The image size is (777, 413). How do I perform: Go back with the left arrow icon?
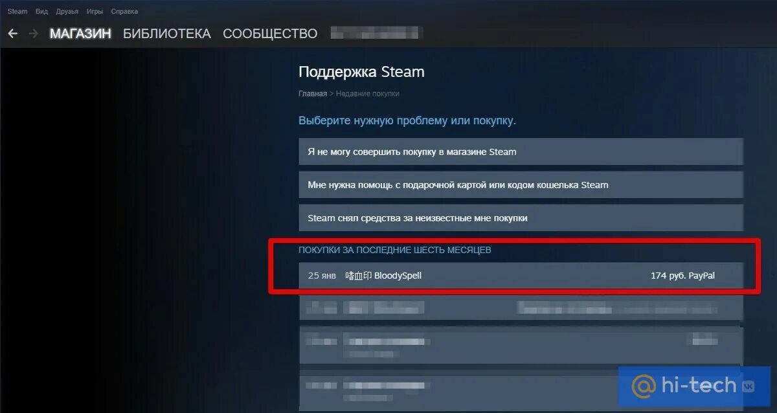coord(13,34)
